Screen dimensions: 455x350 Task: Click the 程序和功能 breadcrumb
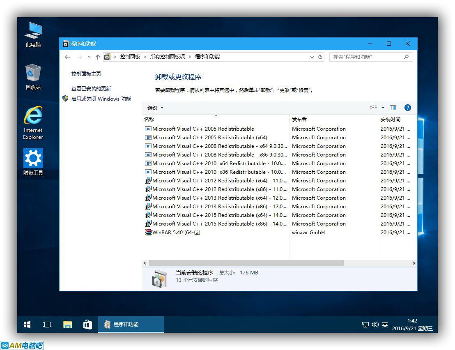coord(207,57)
